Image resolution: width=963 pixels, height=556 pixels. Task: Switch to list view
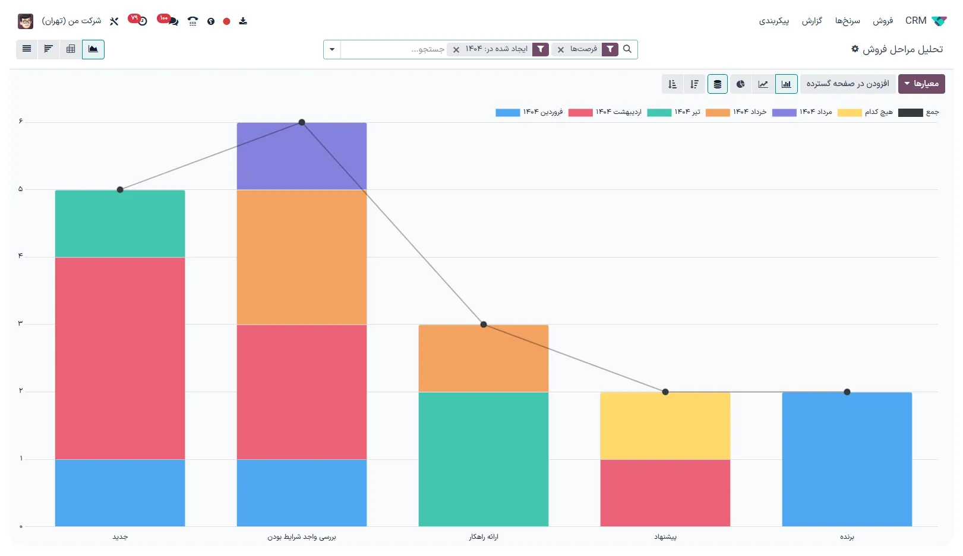tap(27, 49)
